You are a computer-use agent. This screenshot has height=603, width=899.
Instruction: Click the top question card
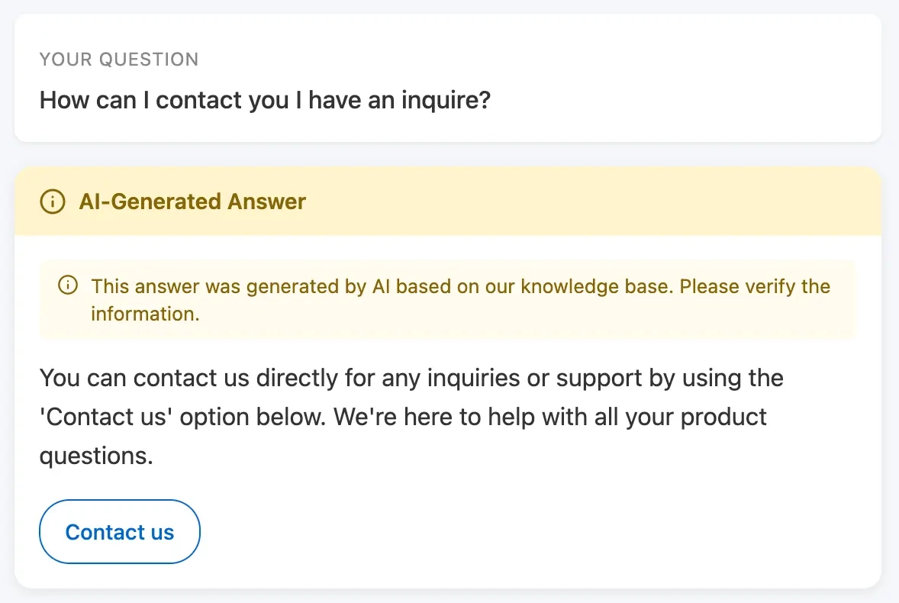click(449, 78)
